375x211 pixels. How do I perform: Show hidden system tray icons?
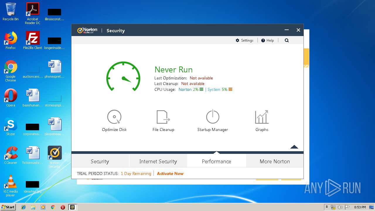click(x=327, y=207)
